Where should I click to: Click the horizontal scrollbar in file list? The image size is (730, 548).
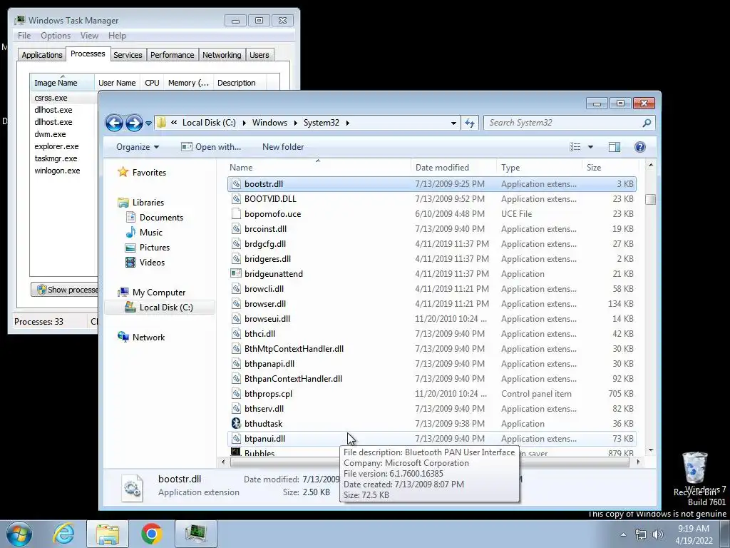coord(430,462)
